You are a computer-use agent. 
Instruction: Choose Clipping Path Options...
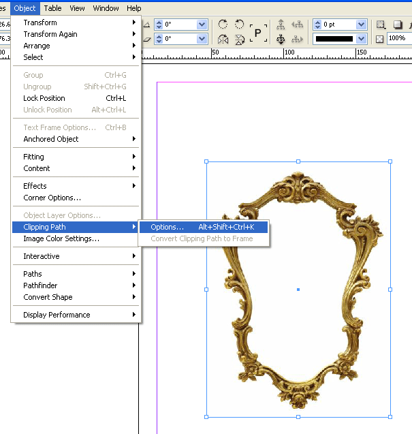[x=204, y=227]
